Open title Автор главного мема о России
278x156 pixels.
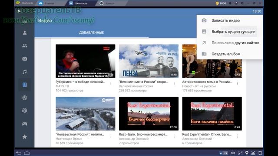pyautogui.click(x=207, y=82)
